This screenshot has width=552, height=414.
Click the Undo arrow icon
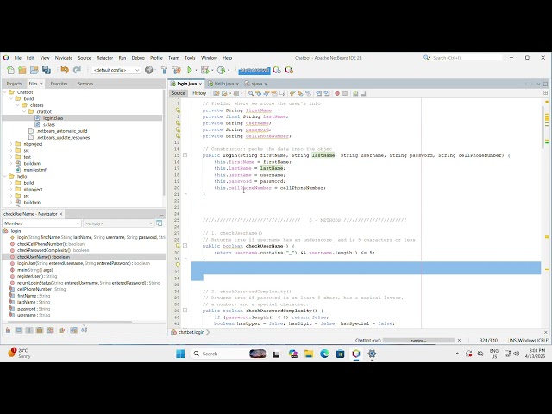[65, 70]
